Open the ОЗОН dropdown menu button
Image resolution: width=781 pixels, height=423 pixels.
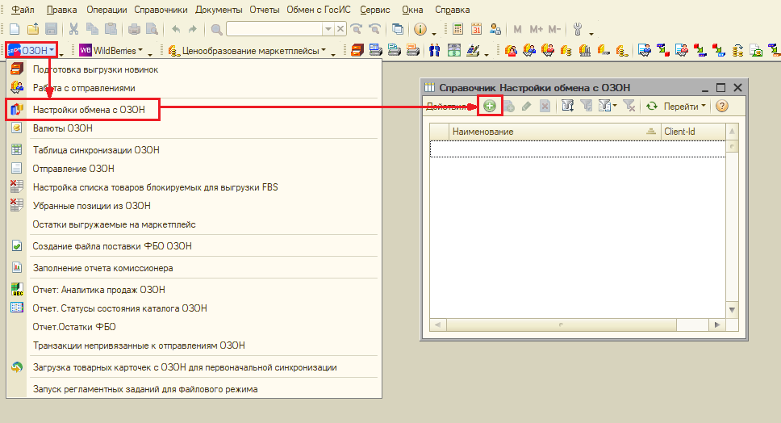point(32,50)
